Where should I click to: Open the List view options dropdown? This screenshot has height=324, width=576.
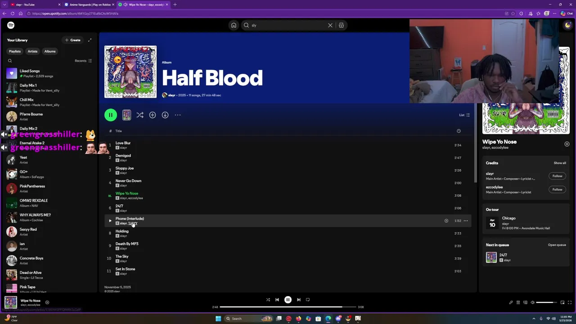464,115
